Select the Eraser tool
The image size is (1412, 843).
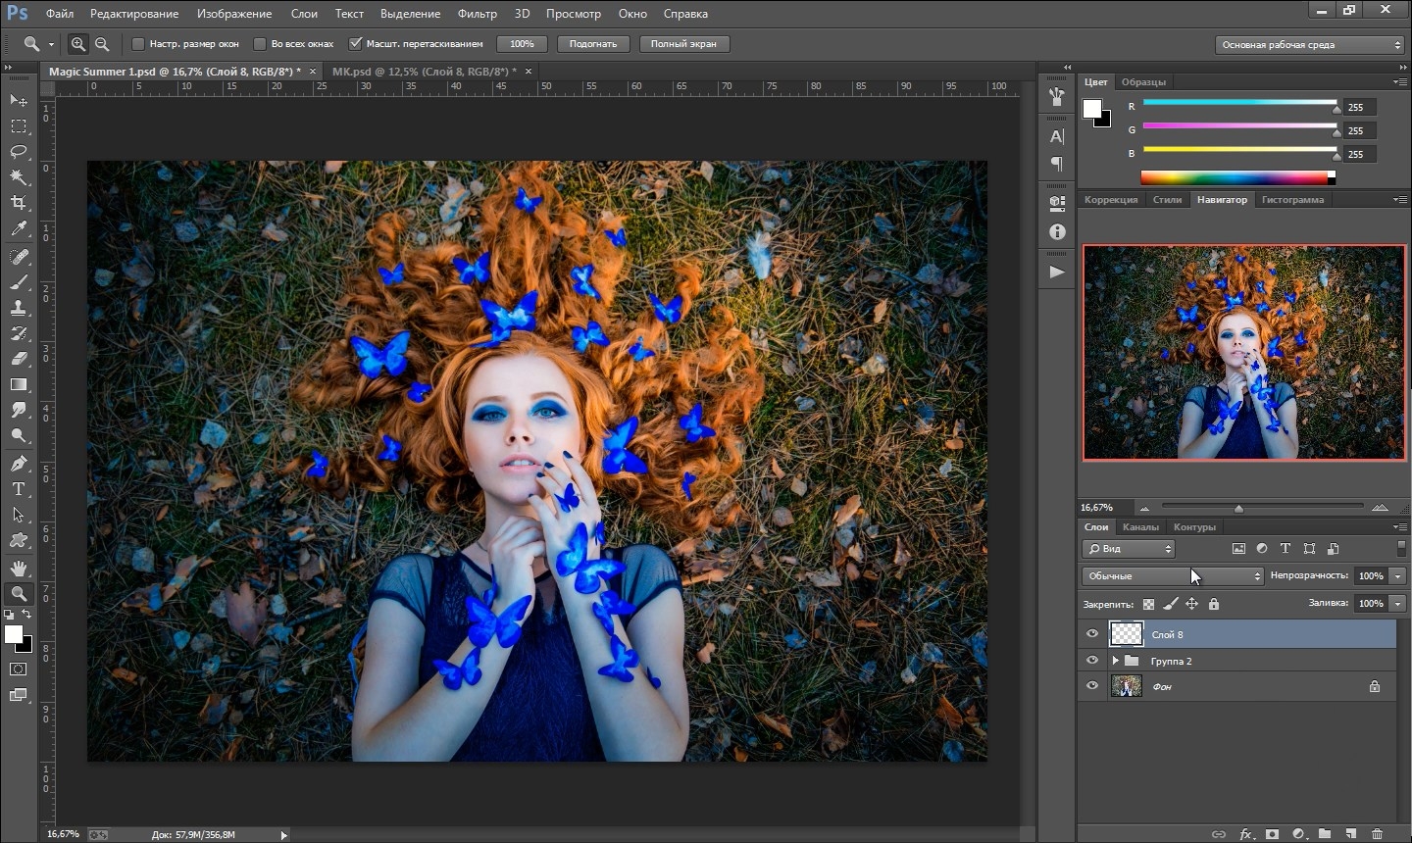19,359
